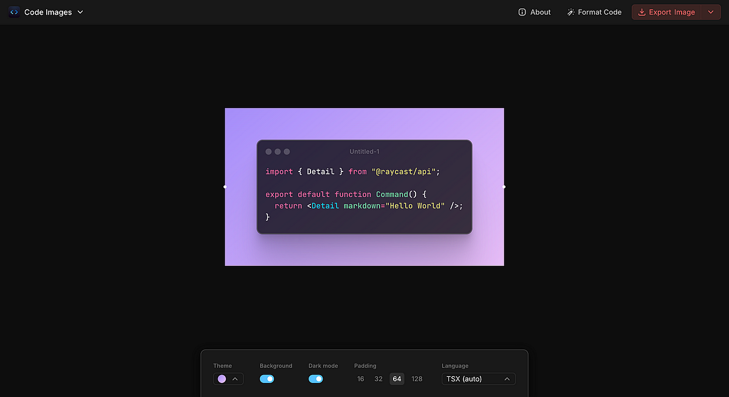Click the Code Images brackets logo icon

[x=13, y=12]
